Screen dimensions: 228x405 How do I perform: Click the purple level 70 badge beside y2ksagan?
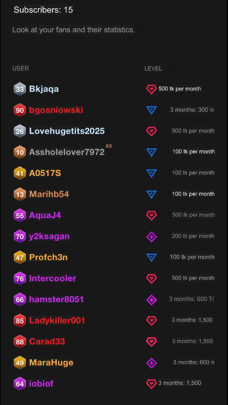(x=20, y=237)
